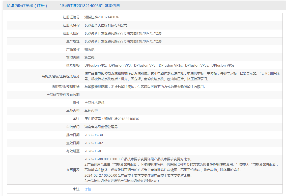Select approval date 2022-08-30

point(94,135)
